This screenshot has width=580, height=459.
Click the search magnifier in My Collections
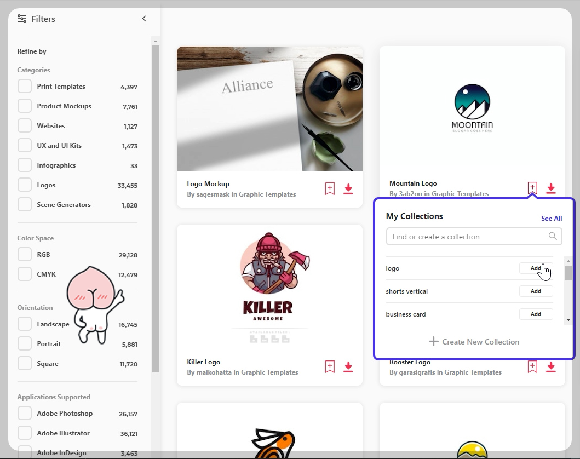[553, 236]
